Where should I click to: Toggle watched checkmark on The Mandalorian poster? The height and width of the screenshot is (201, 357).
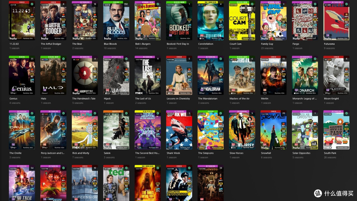click(x=220, y=59)
